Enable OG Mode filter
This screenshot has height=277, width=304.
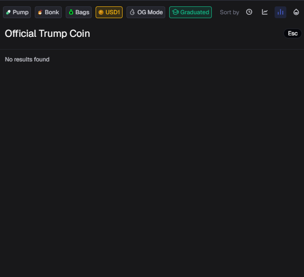click(146, 12)
